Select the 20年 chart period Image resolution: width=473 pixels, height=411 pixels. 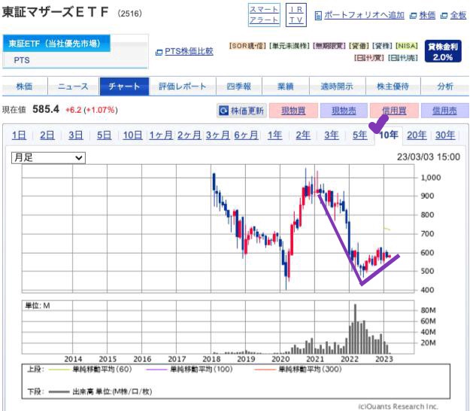click(417, 135)
